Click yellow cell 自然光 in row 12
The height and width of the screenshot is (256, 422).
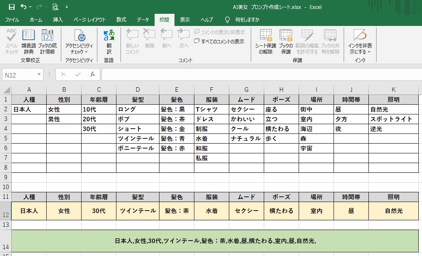[394, 211]
